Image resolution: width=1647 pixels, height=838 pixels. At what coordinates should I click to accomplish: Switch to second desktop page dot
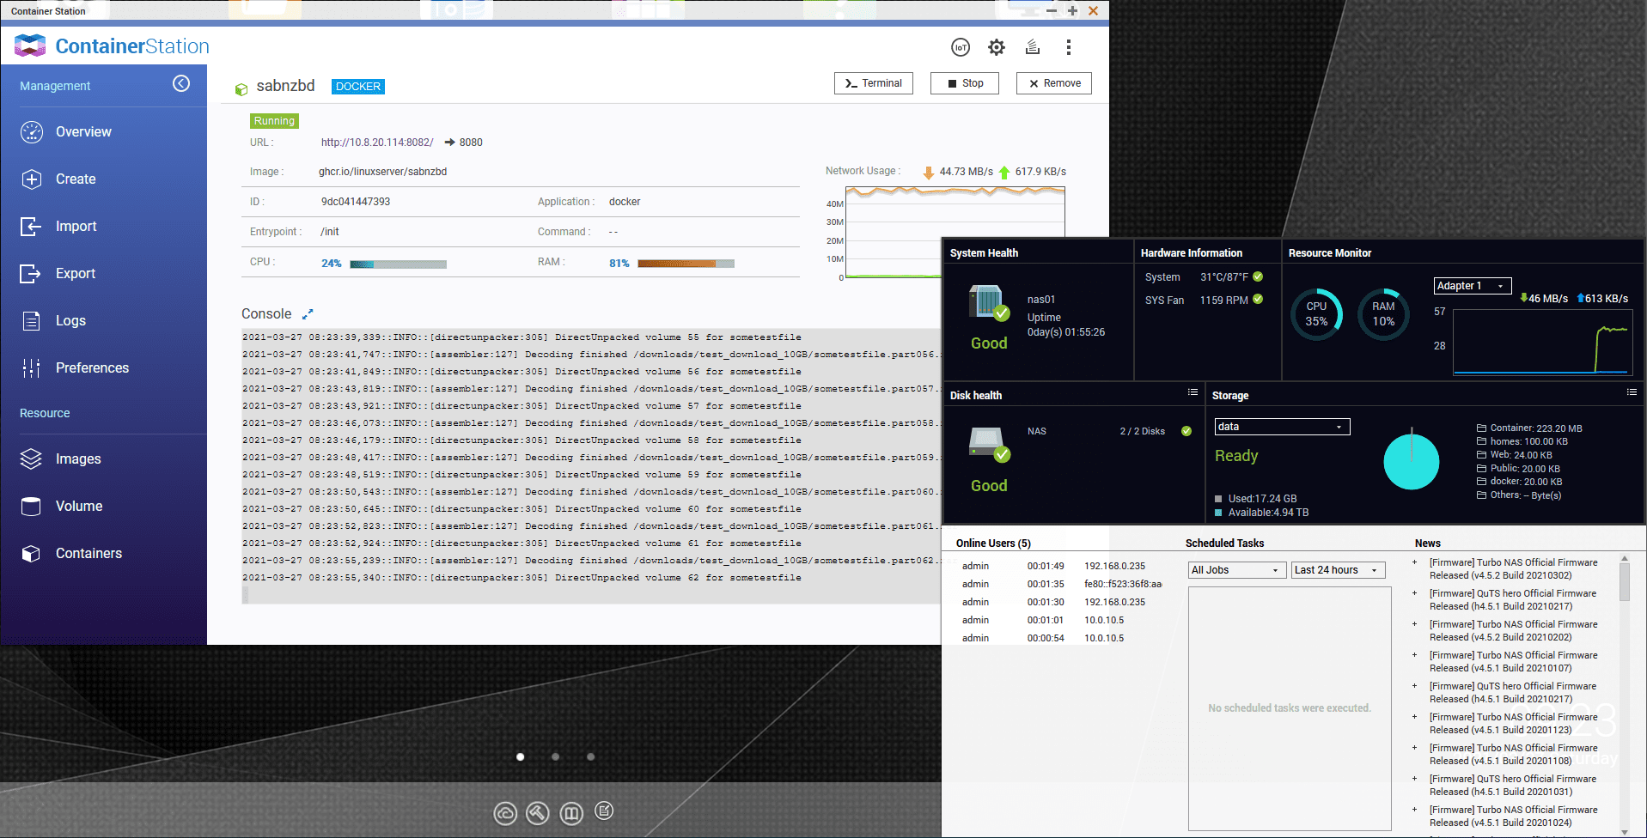pos(555,756)
